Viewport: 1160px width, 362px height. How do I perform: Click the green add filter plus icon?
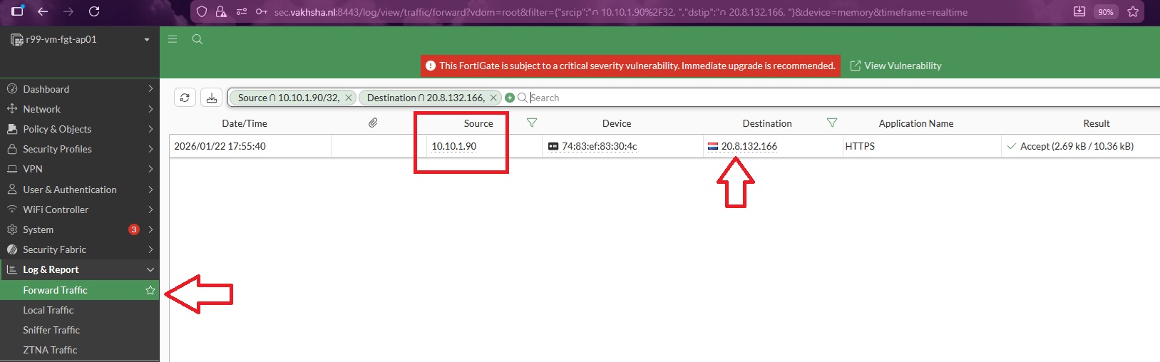click(510, 98)
